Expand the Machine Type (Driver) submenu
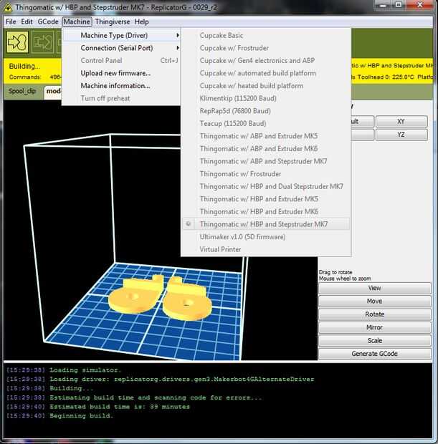The width and height of the screenshot is (438, 444). [x=121, y=35]
